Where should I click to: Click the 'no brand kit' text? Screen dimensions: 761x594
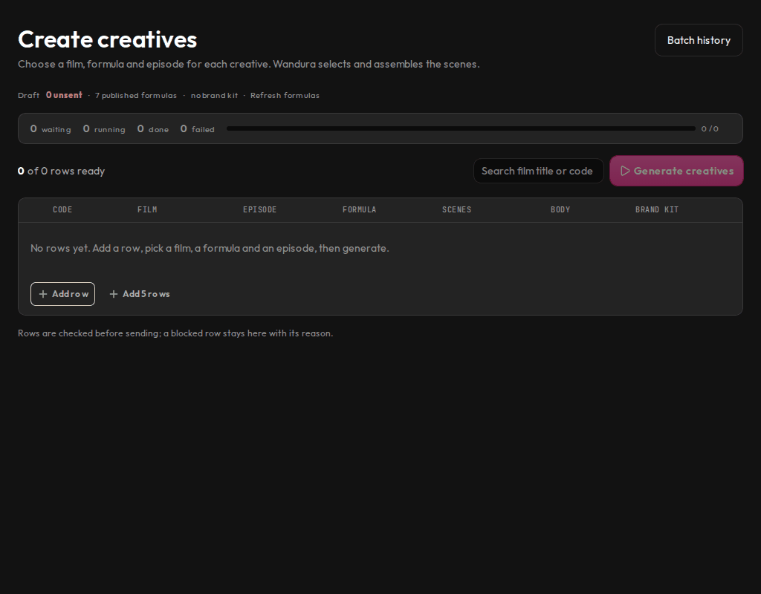[x=214, y=96]
